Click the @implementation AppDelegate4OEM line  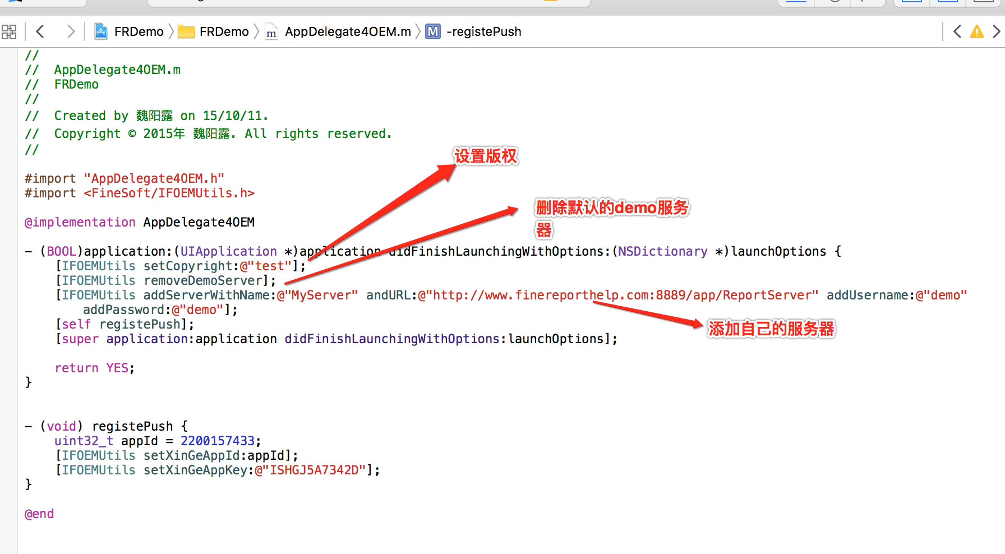point(140,222)
